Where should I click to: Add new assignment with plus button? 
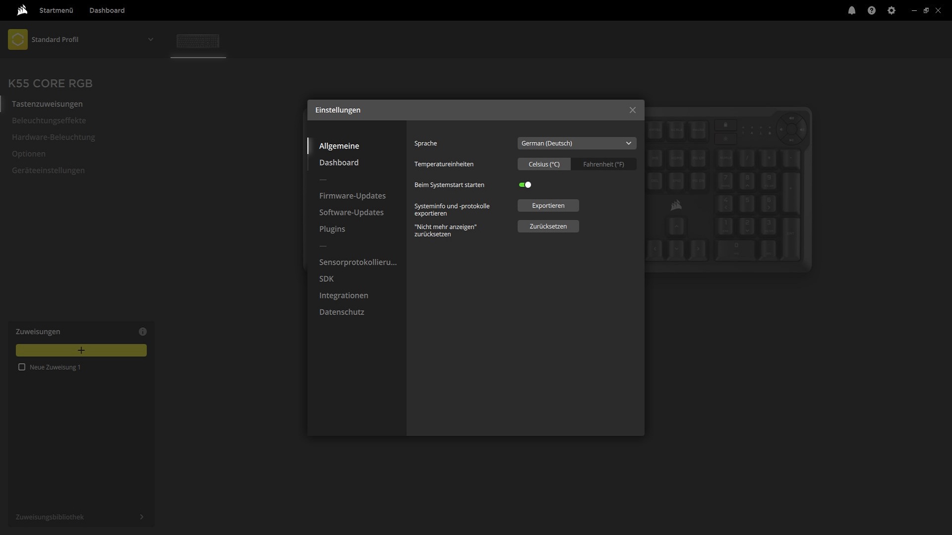click(81, 350)
